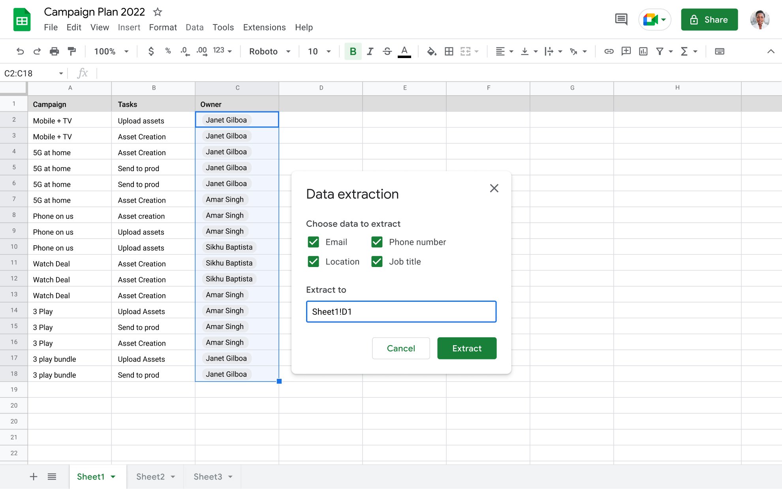Screen dimensions: 782x489
Task: Open the account profile picture
Action: point(760,19)
